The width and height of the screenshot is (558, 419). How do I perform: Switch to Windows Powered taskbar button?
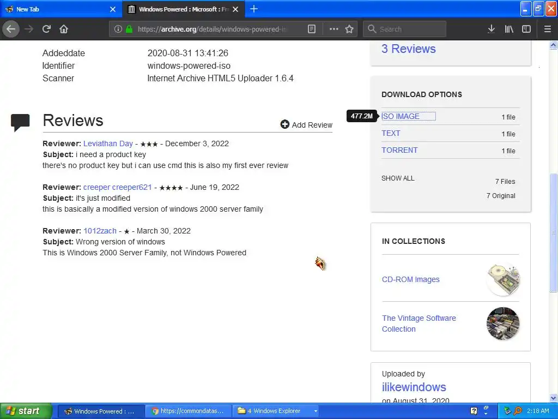click(x=100, y=411)
